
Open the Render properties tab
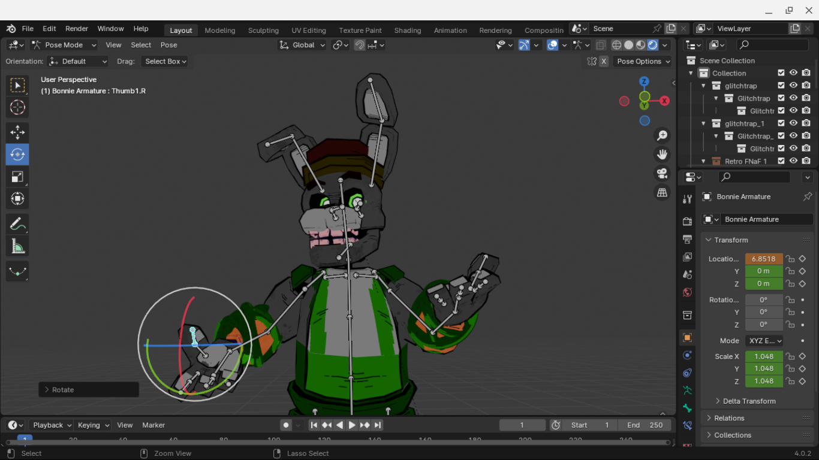[687, 222]
